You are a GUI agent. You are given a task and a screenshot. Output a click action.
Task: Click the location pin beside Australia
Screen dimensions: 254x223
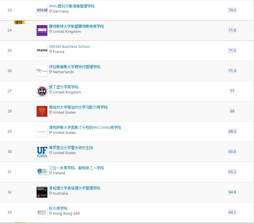click(x=51, y=193)
